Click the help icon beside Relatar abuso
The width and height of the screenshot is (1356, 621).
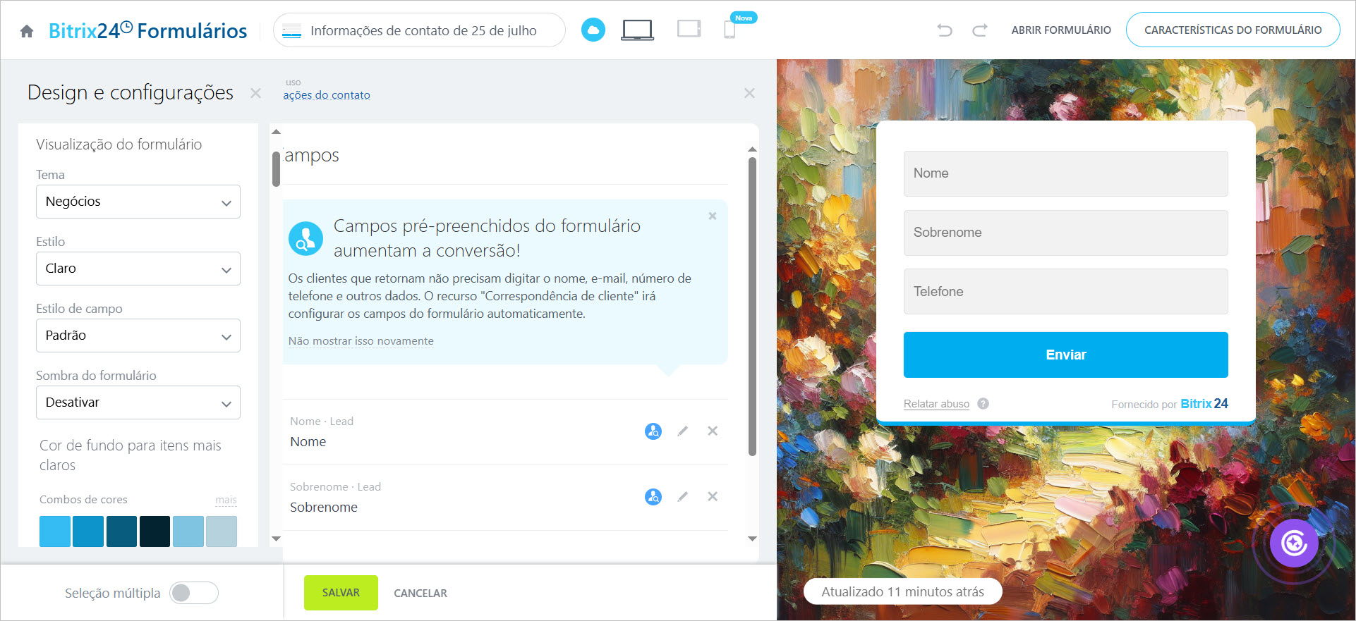(x=983, y=404)
